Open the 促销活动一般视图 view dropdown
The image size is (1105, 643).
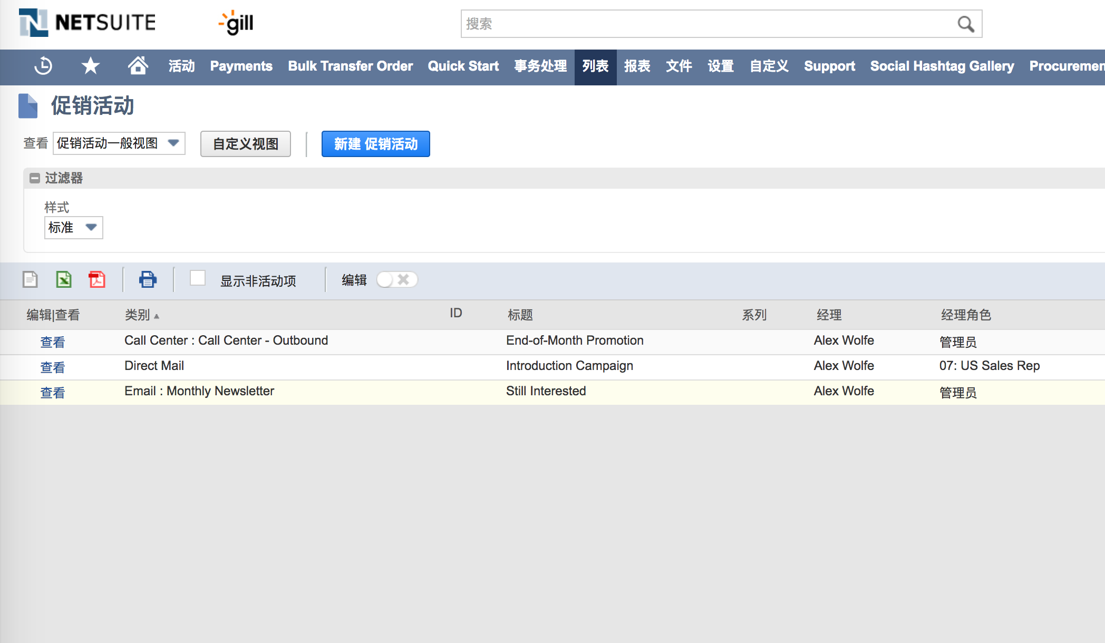click(119, 143)
